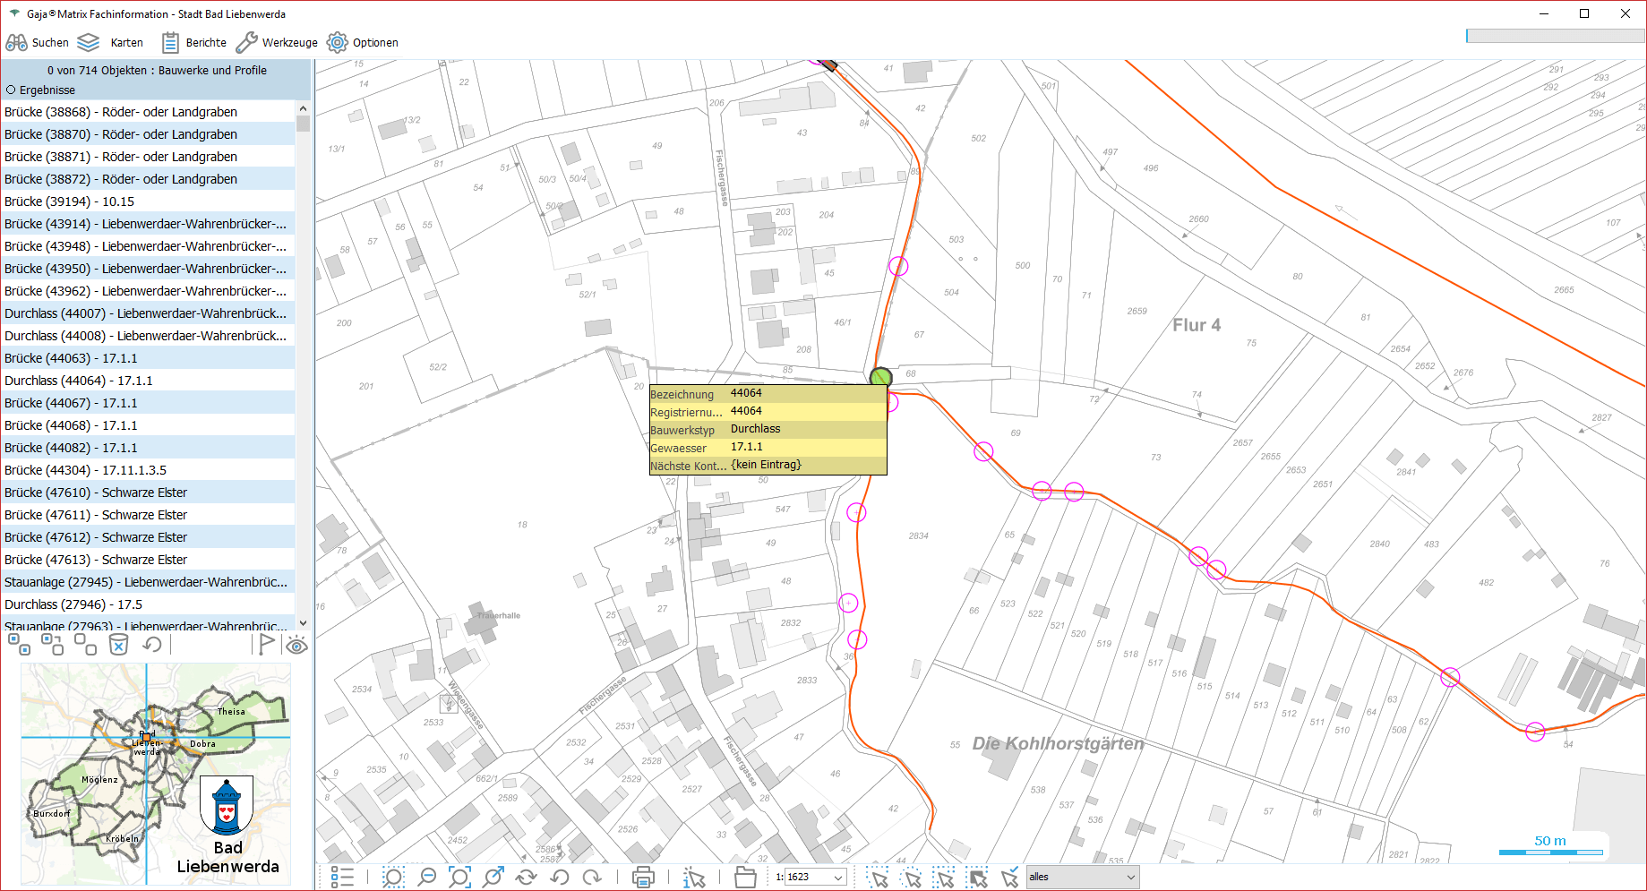Image resolution: width=1647 pixels, height=891 pixels.
Task: Open the map scale 1:1623 dropdown
Action: pyautogui.click(x=838, y=878)
